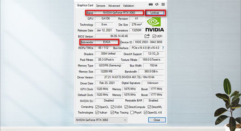Click the Transistors field 13250M

(137, 30)
